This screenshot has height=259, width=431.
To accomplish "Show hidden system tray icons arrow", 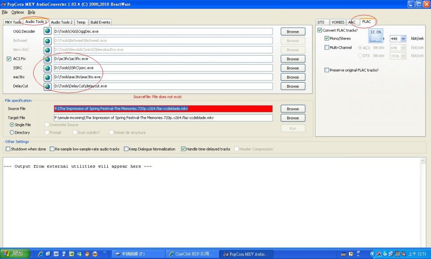I will tap(373, 254).
